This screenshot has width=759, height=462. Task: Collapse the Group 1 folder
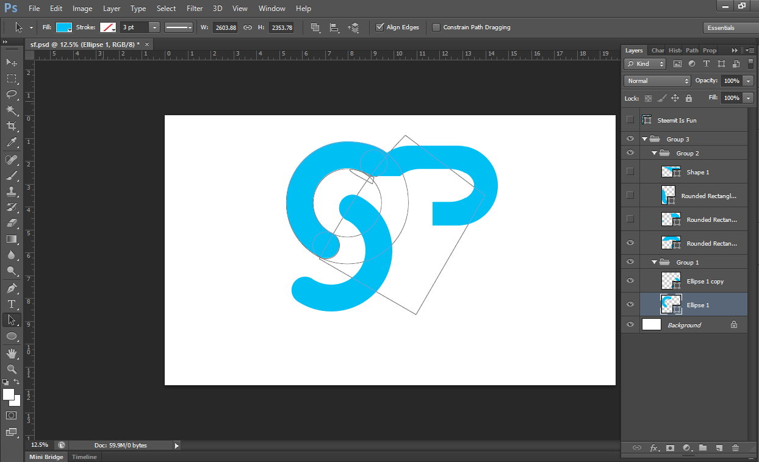pyautogui.click(x=655, y=262)
